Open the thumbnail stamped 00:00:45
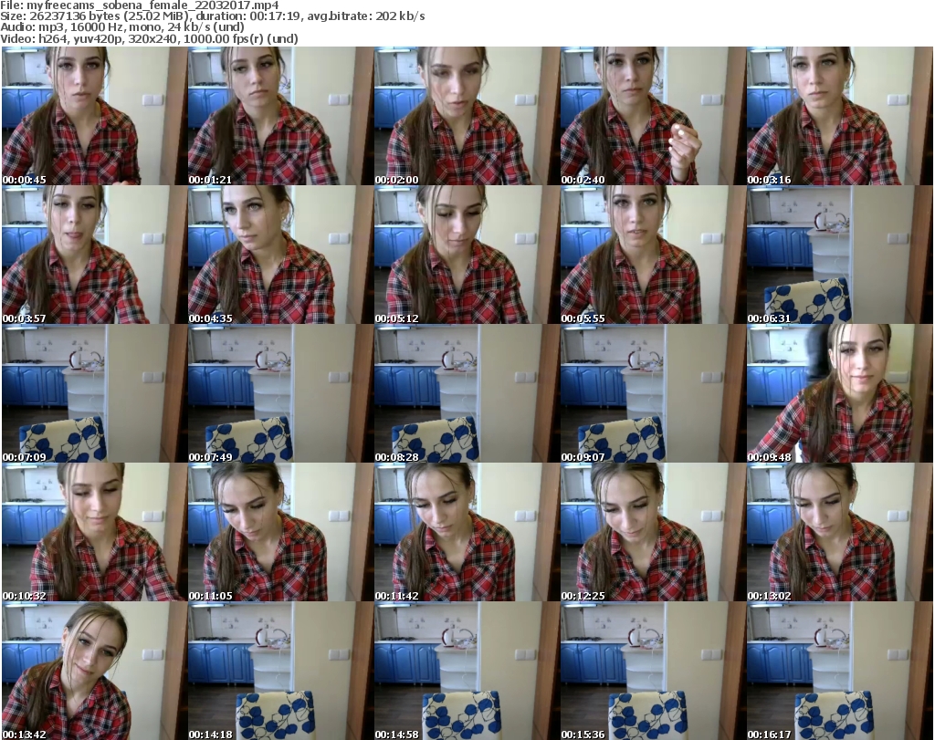Viewport: 935px width, 740px height. point(95,116)
